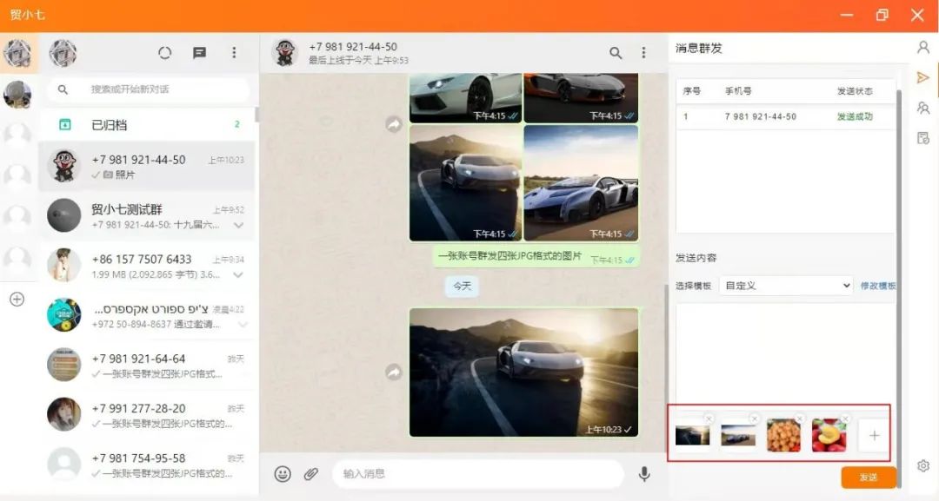Open the Hebrew-named צ'יפ ספורט group chat
939x501 pixels.
[147, 315]
